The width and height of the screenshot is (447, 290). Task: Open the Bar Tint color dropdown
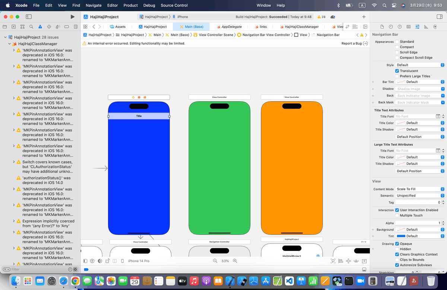420,82
